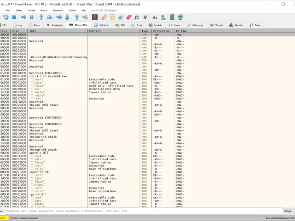The height and width of the screenshot is (221, 295).
Task: Open the Calculator icon in toolbar
Action: click(x=172, y=17)
